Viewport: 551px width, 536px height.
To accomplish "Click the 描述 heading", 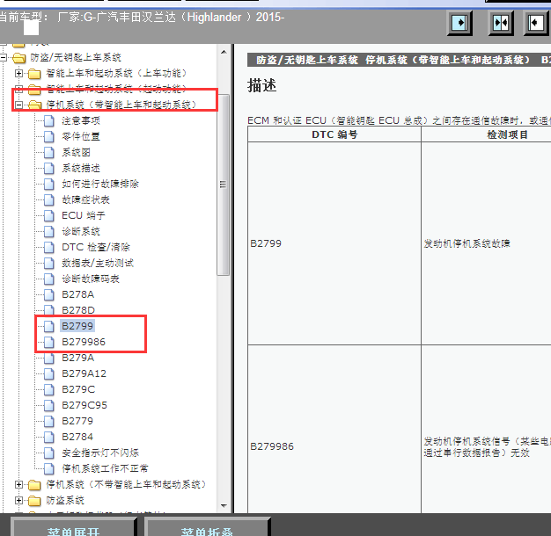I will (x=261, y=85).
